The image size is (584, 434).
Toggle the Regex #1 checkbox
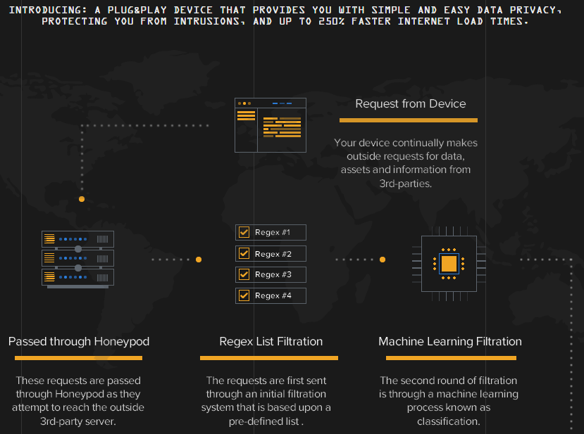click(x=244, y=232)
